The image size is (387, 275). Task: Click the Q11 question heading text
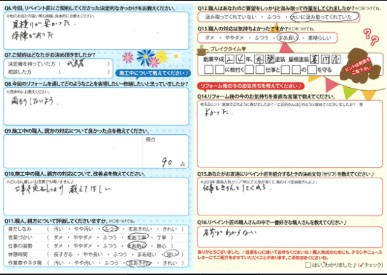point(56,221)
